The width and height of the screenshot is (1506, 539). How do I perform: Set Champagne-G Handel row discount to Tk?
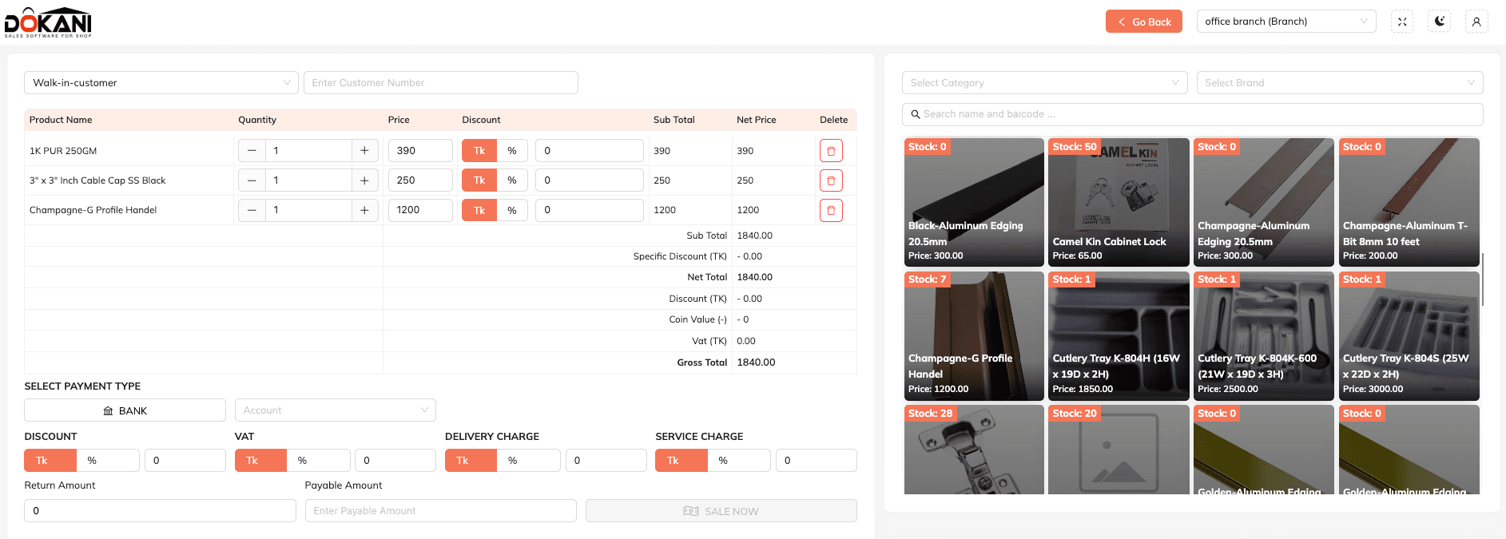(479, 210)
